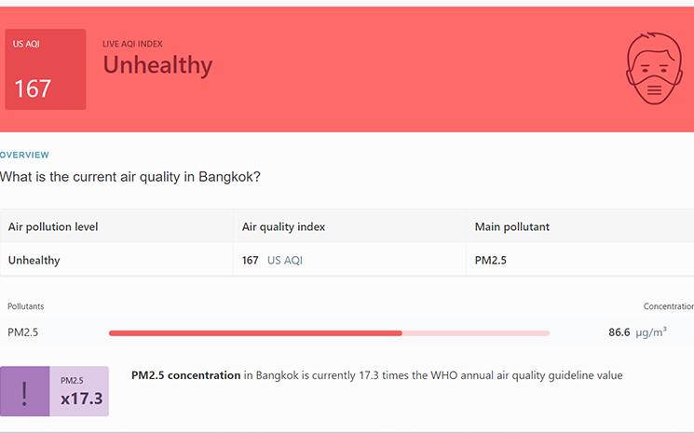The height and width of the screenshot is (433, 694).
Task: Click the Bangkok air quality question heading
Action: pos(130,176)
